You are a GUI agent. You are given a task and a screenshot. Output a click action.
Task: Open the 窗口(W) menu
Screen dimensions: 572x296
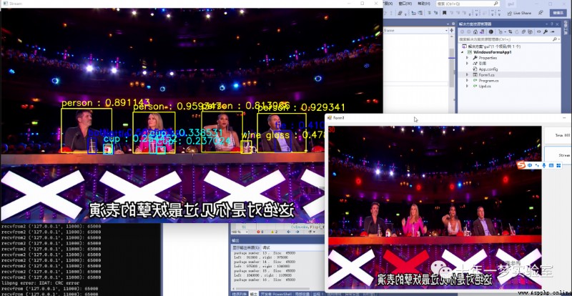coord(405,4)
